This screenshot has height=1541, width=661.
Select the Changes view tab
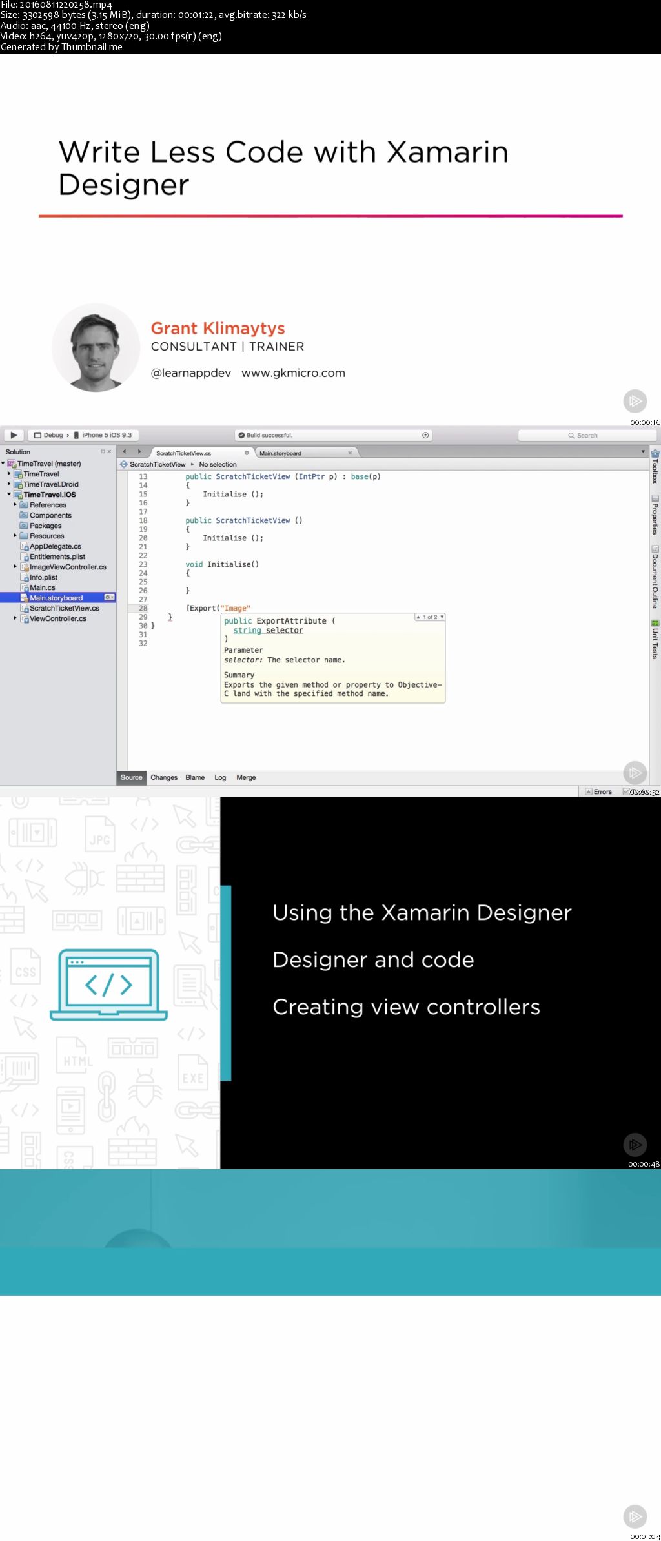click(164, 777)
